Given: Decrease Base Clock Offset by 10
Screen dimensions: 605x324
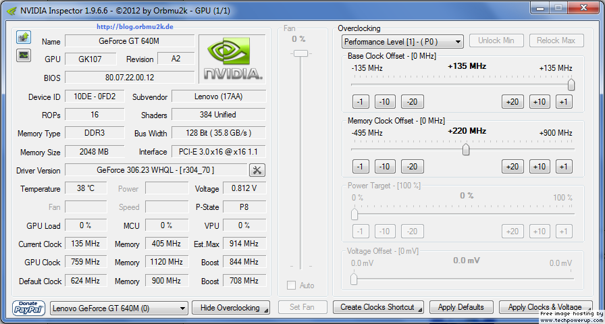Looking at the screenshot, I should pos(385,102).
